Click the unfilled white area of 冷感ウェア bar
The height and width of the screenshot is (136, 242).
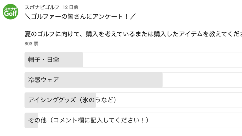[202, 80]
